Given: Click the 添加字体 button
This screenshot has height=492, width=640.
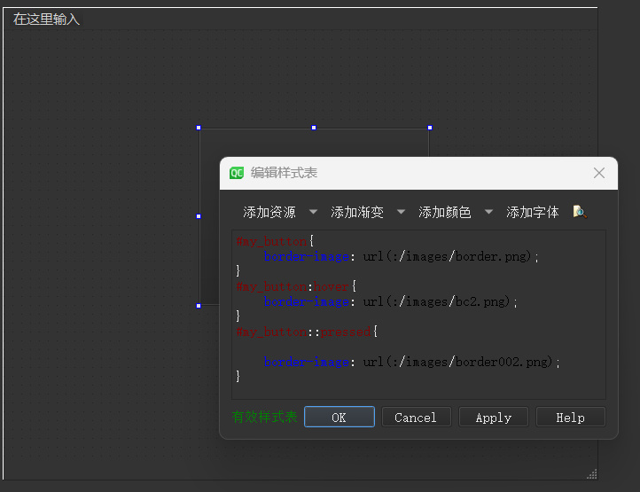Looking at the screenshot, I should tap(532, 213).
